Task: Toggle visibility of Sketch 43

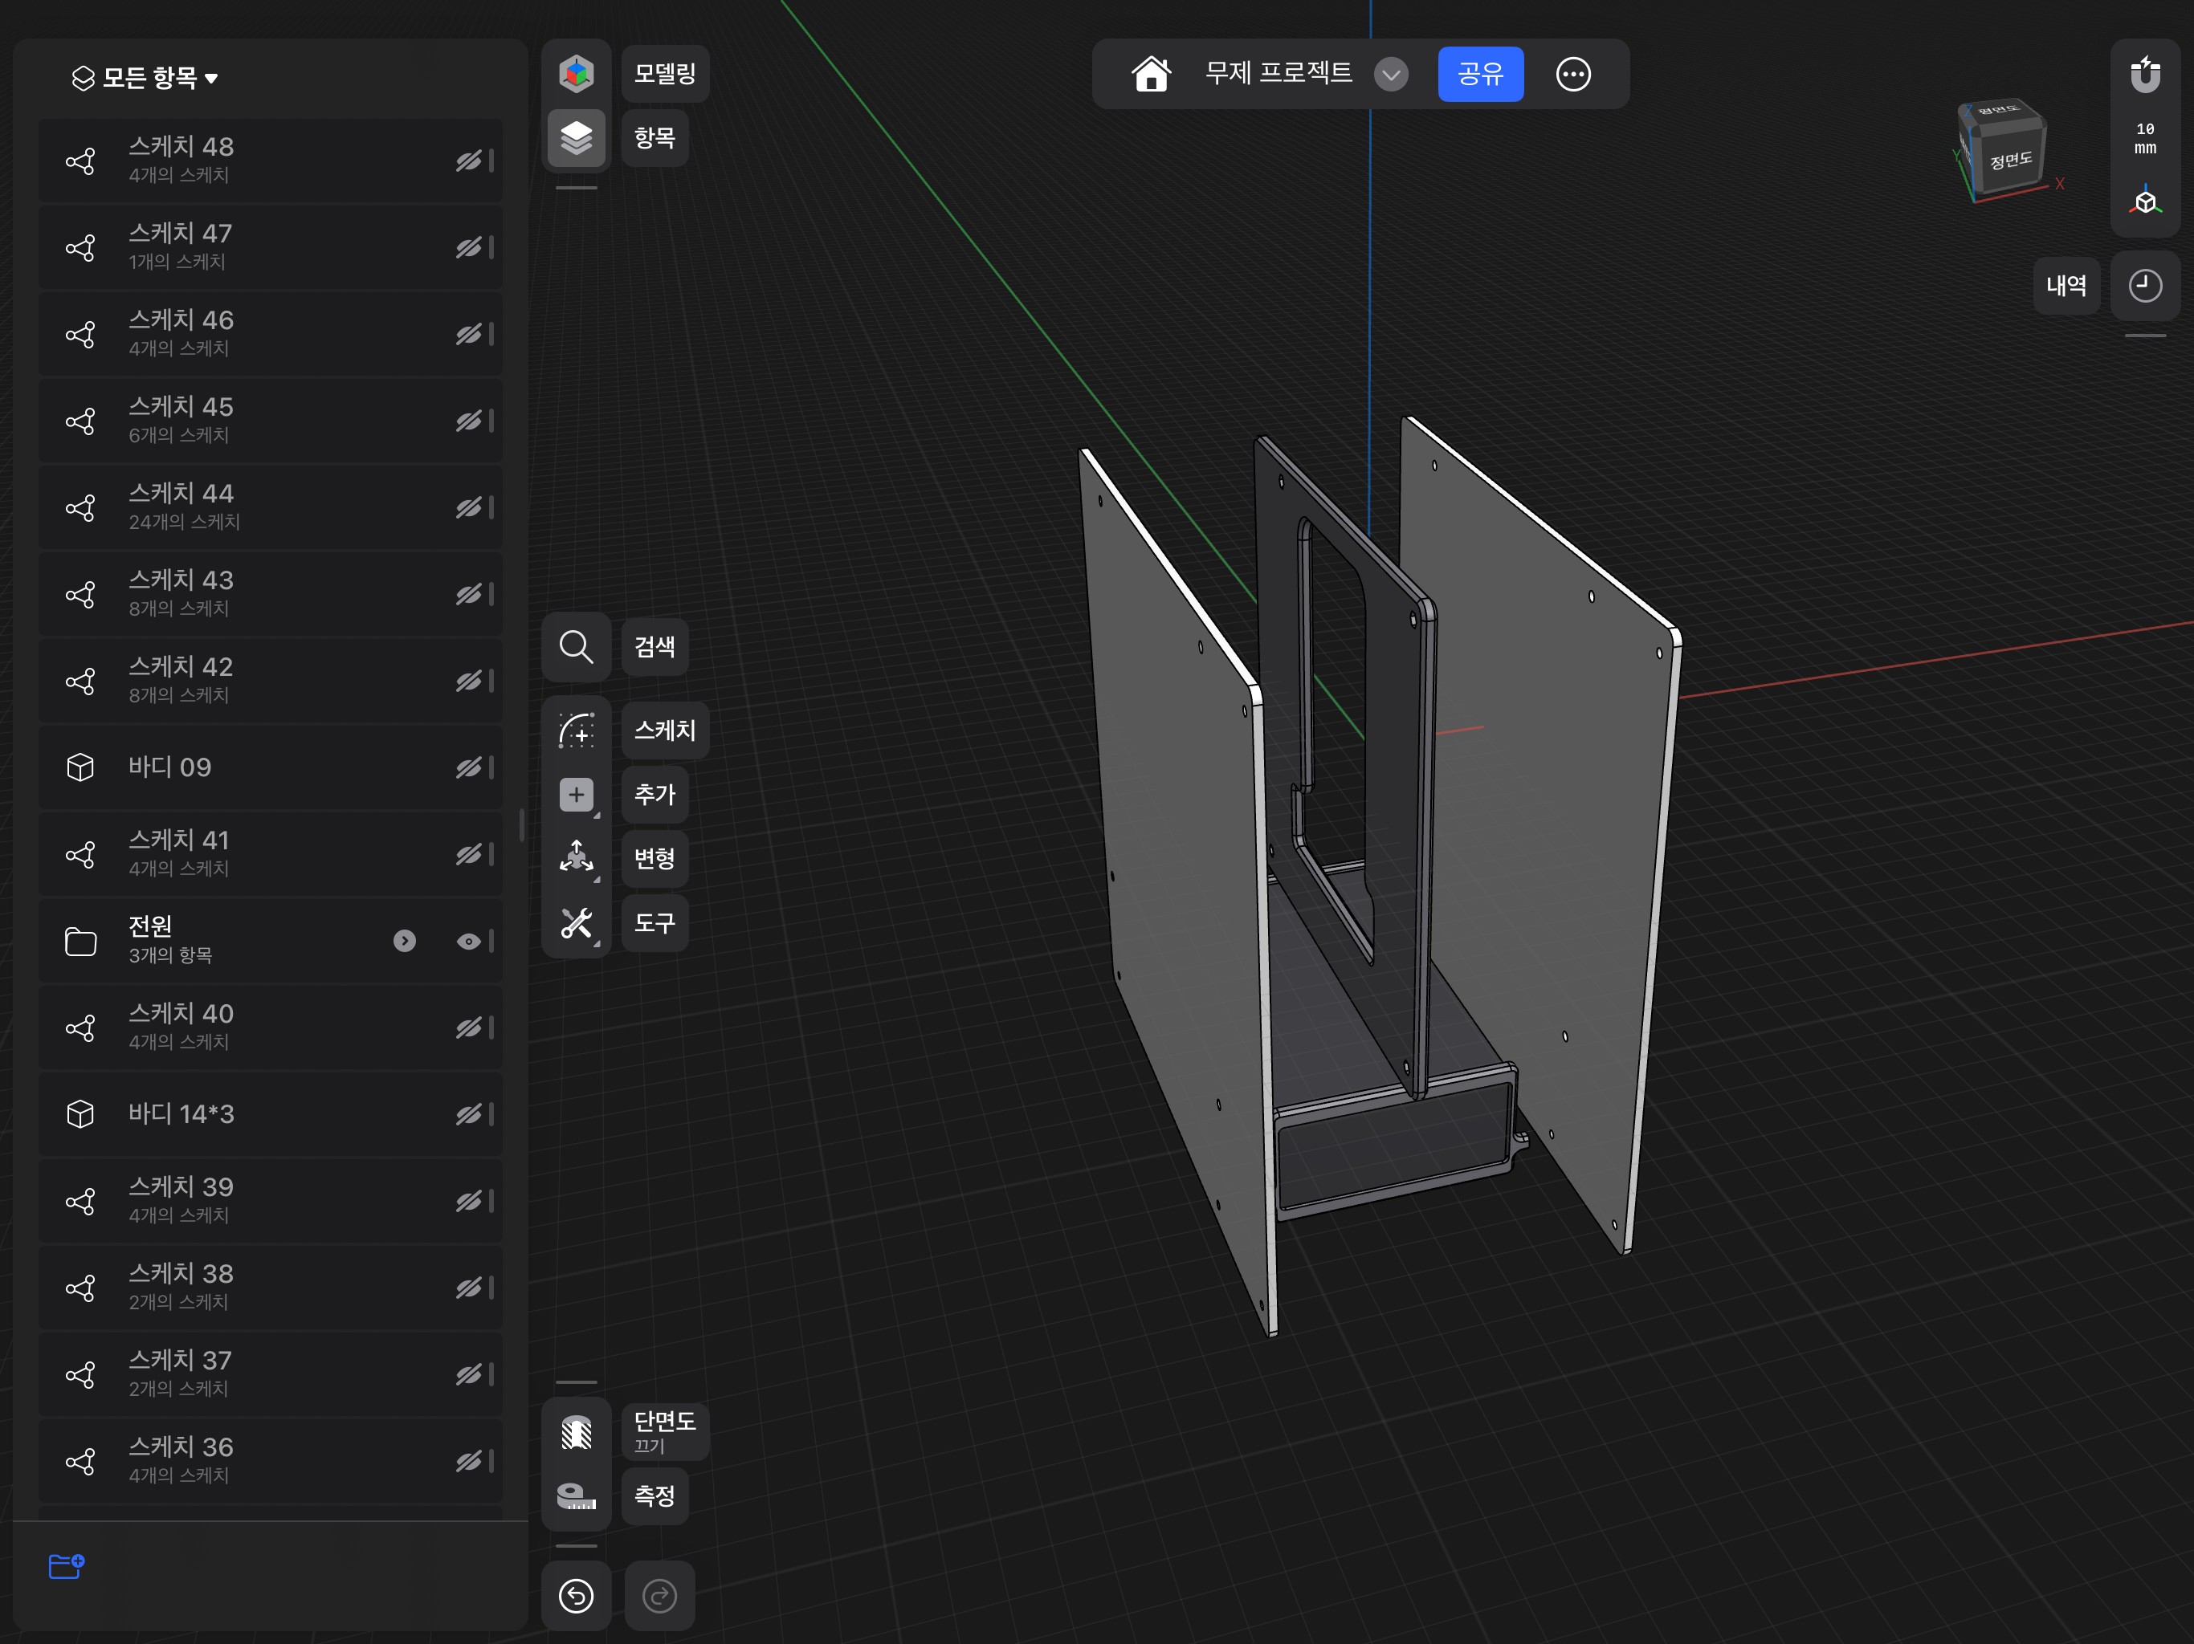Action: pos(469,594)
